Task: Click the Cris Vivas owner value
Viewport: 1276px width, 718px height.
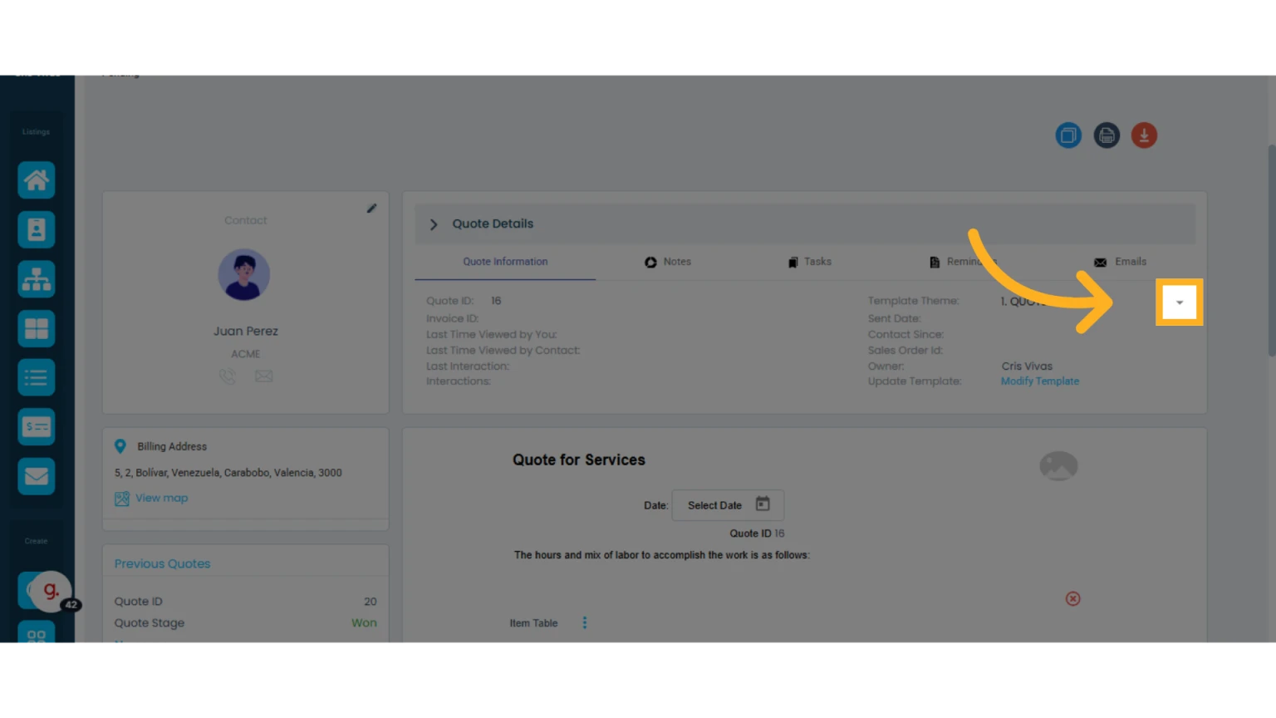Action: (1027, 366)
